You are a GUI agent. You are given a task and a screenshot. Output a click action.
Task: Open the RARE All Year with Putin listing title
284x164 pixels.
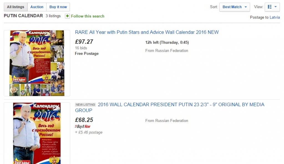point(147,32)
